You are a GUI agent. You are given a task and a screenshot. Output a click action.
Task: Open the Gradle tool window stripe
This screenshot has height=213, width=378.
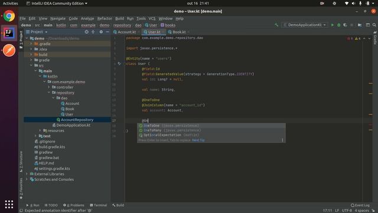[x=375, y=38]
